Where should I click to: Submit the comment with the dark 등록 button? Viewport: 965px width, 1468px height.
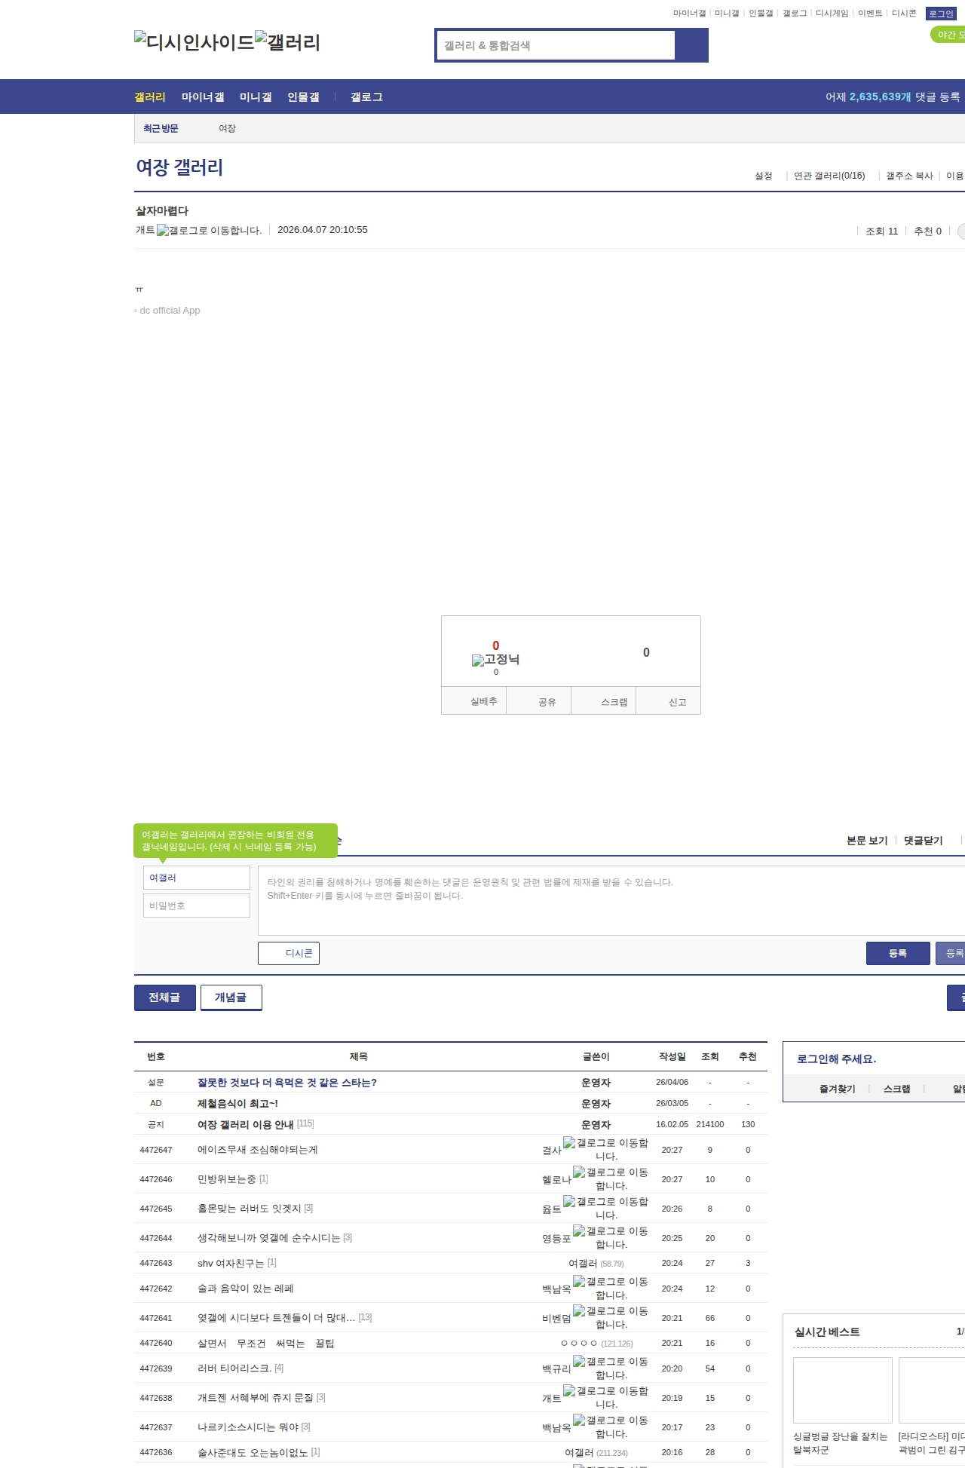tap(898, 953)
